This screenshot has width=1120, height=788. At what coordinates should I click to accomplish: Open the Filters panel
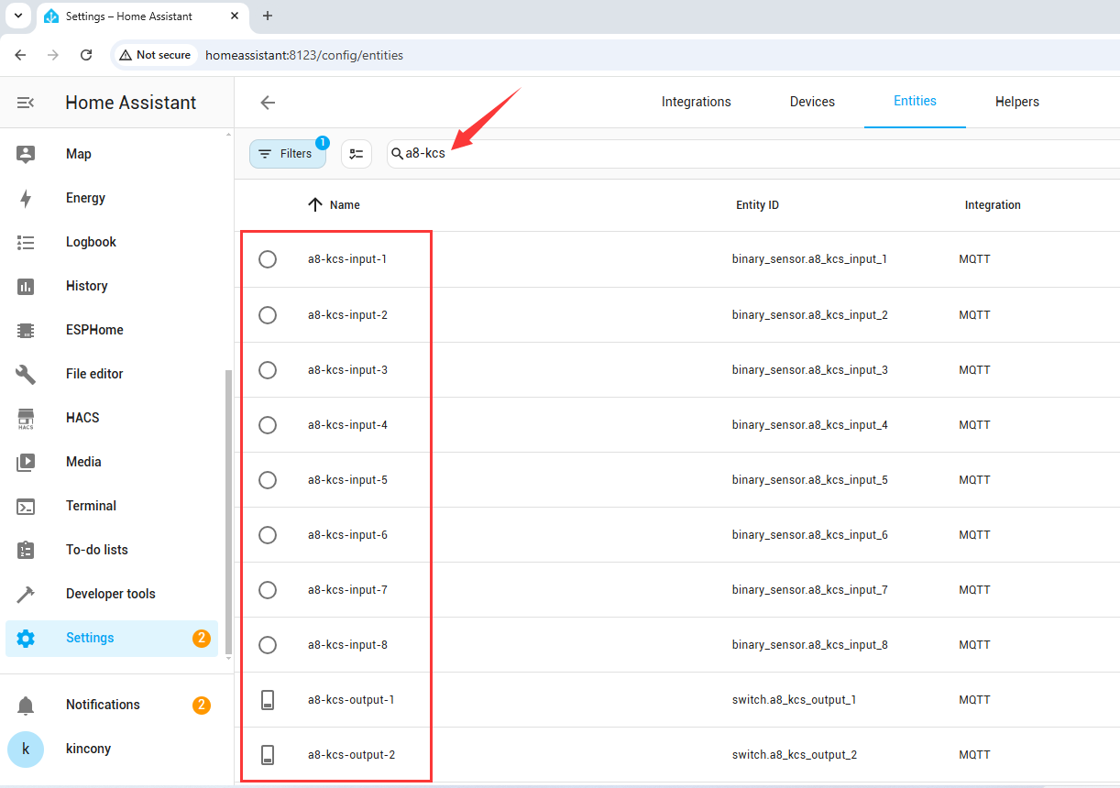pos(287,154)
